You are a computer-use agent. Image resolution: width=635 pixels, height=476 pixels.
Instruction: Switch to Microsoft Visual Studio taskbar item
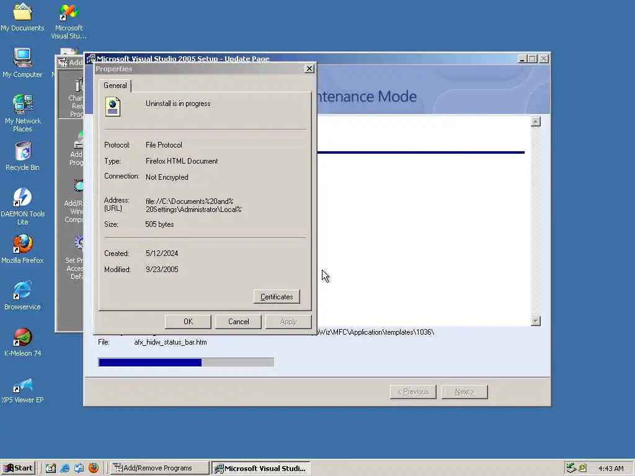coord(261,468)
